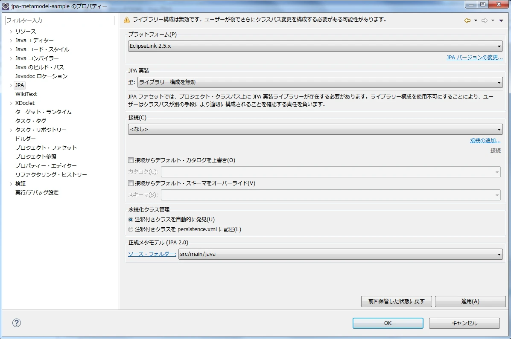Expand the Java エディター tree node
511x339 pixels.
(11, 41)
